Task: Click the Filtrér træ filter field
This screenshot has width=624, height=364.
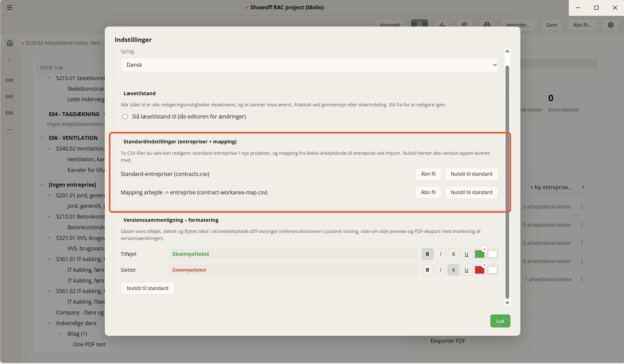Action: tap(71, 67)
